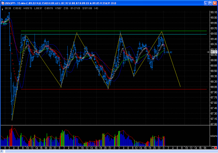Screen dimensions: 218x153
Task: Click the left scroll arrow of horizontal scrollbar
Action: (x=2, y=151)
